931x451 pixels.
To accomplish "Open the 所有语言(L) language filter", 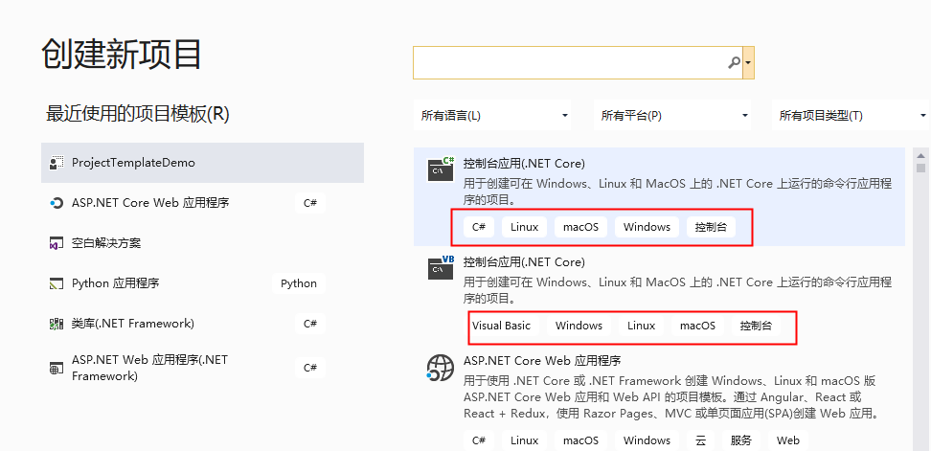I will click(492, 116).
